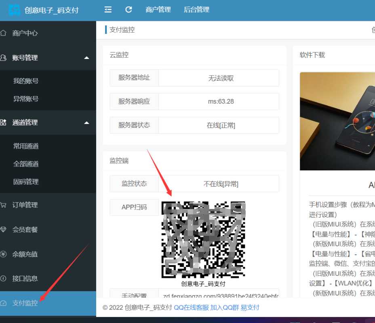Click the home icon beside 商户中心
375x323 pixels.
(x=3, y=33)
